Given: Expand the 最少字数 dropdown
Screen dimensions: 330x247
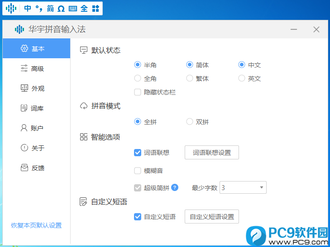Looking at the screenshot, I should (243, 187).
